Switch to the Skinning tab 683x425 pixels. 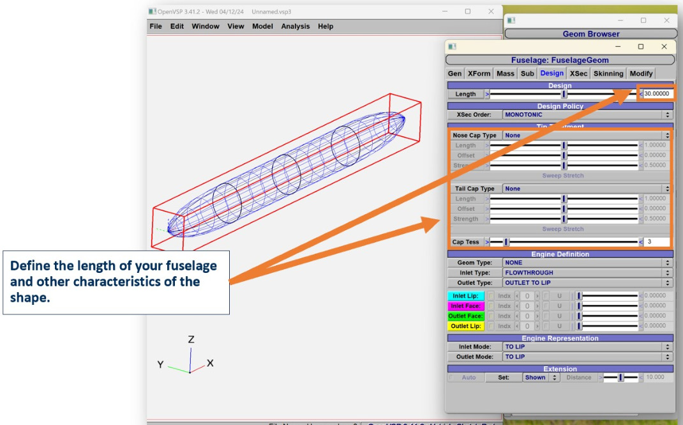[x=608, y=73]
